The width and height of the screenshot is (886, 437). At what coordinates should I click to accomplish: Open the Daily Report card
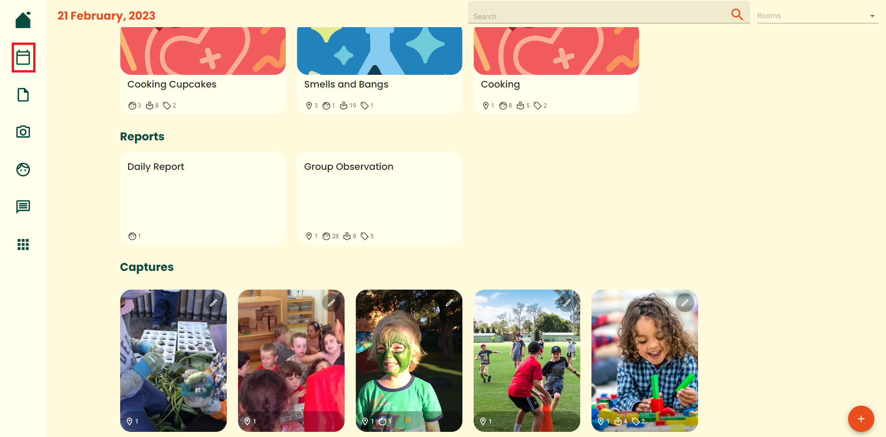[x=203, y=198]
